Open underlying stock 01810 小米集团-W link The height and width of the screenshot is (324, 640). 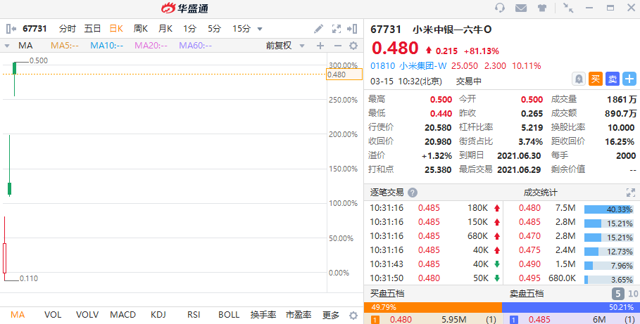coord(408,66)
